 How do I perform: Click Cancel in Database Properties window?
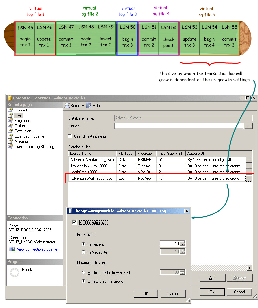[x=239, y=292]
